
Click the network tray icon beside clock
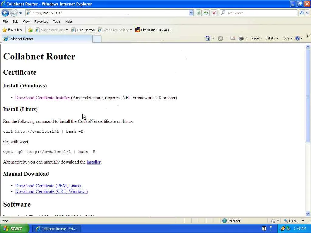(288, 229)
